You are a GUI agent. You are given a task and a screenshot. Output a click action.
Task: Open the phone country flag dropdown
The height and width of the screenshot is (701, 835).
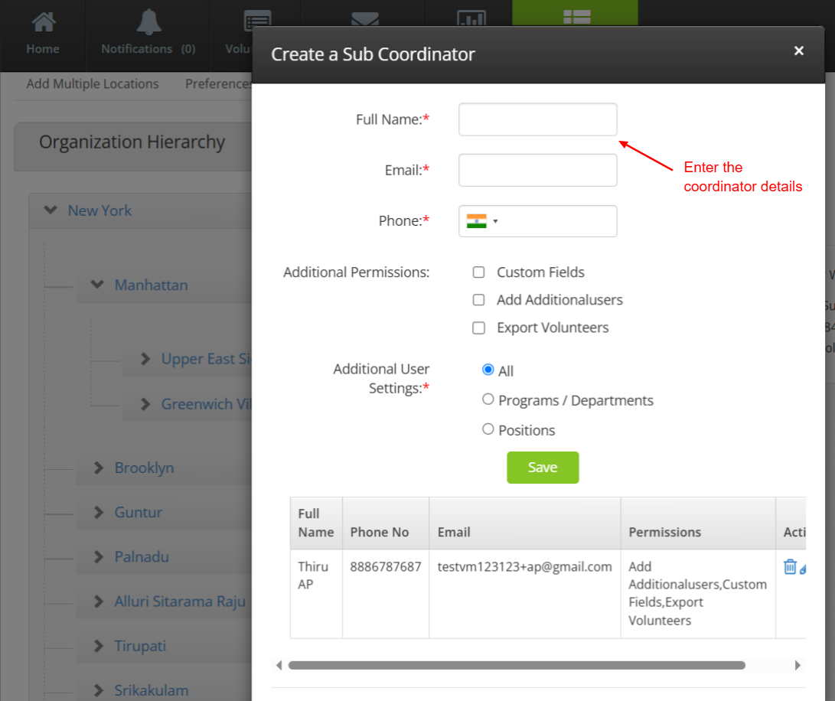point(482,221)
